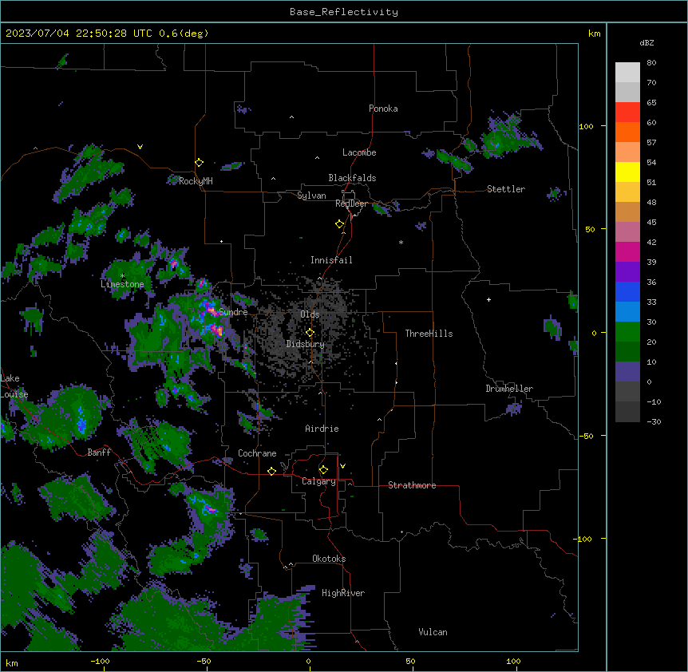Select the bright green 30–20 dBZ legend swatch

point(627,332)
